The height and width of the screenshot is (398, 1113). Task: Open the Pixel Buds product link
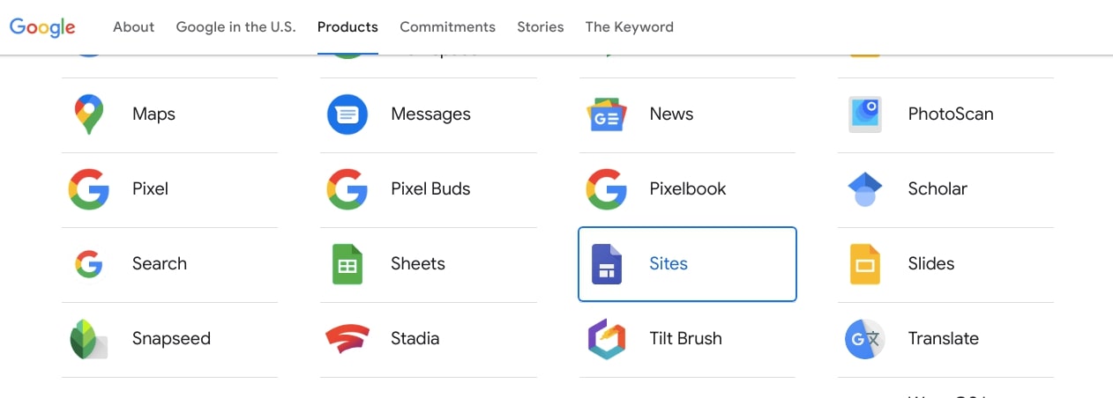(x=430, y=189)
